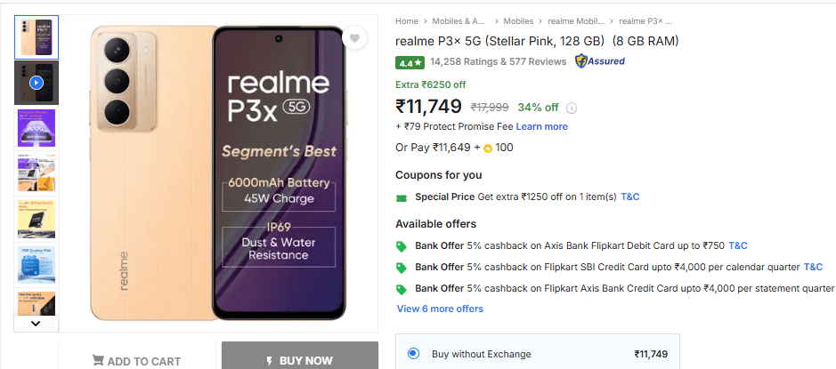
Task: Click the BUY NOW button
Action: (299, 360)
